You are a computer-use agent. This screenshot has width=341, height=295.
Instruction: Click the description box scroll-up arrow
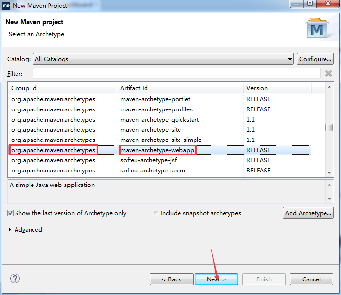pos(329,185)
